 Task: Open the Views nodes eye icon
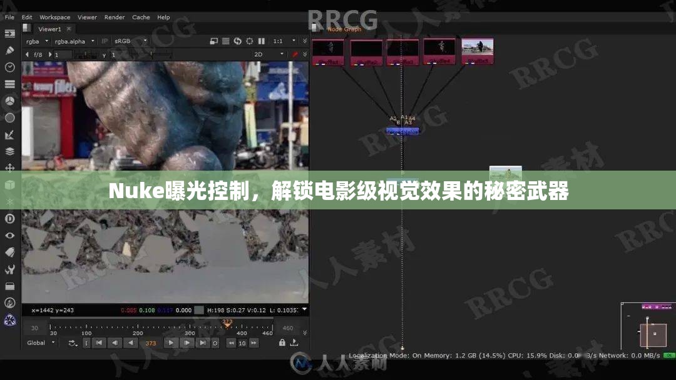click(9, 236)
